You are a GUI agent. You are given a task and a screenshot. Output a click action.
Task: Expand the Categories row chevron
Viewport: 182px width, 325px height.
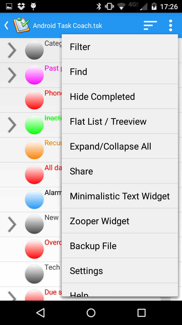click(12, 50)
